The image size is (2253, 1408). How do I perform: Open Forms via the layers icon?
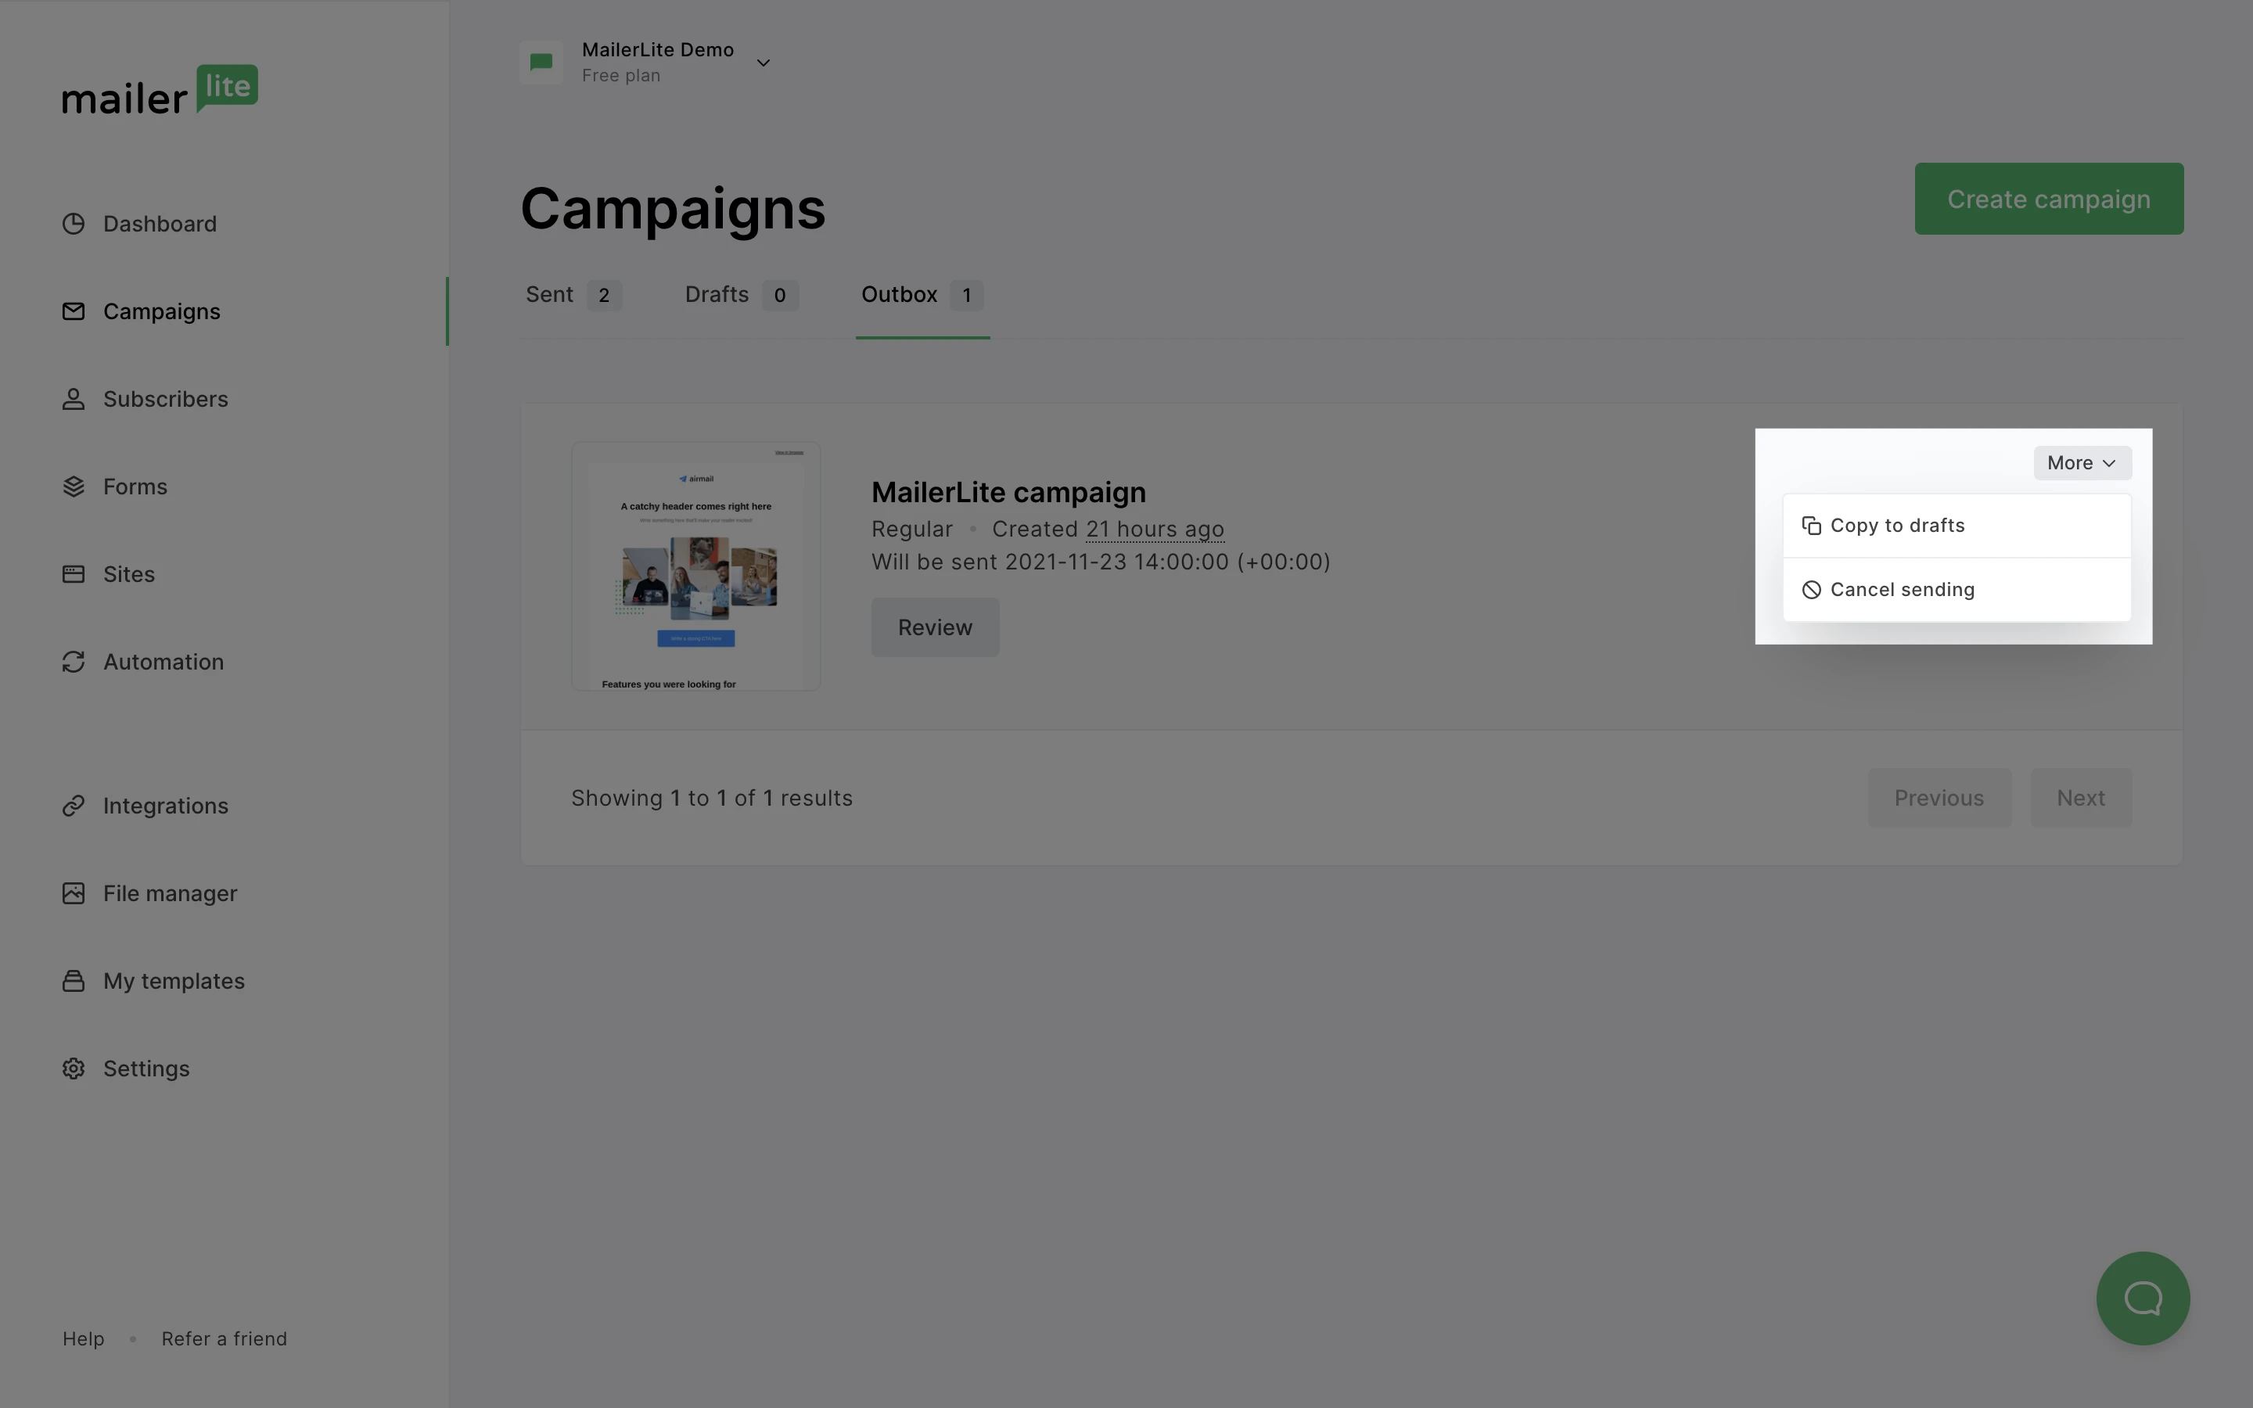[x=74, y=486]
